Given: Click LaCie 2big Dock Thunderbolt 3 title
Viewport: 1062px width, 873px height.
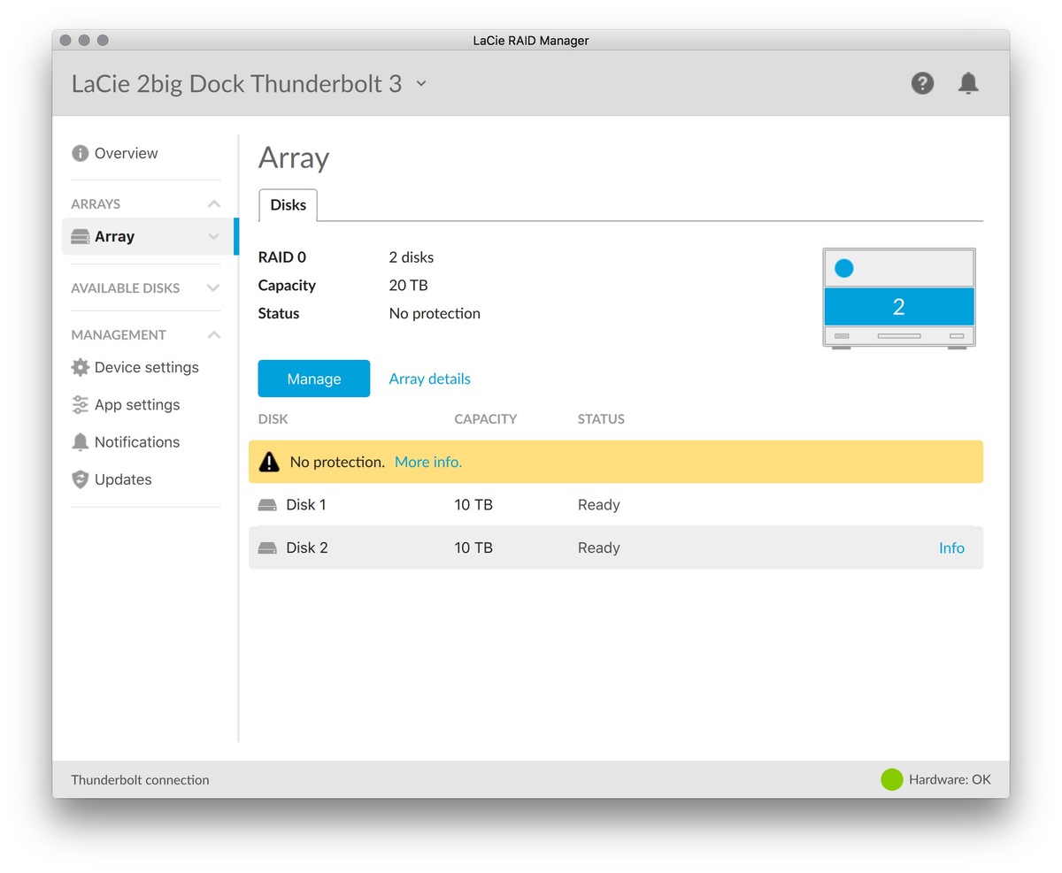Looking at the screenshot, I should 236,83.
